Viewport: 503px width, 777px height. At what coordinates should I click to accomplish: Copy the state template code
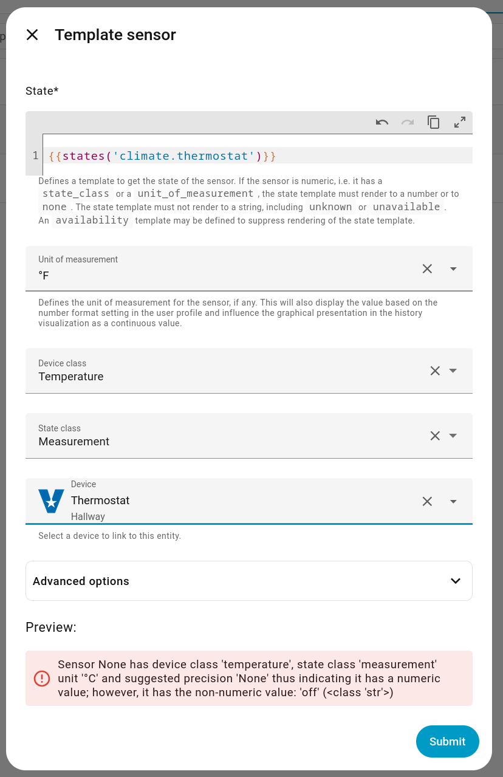coord(434,122)
